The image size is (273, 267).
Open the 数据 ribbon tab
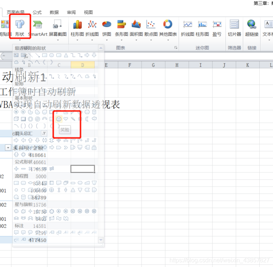coord(54,13)
